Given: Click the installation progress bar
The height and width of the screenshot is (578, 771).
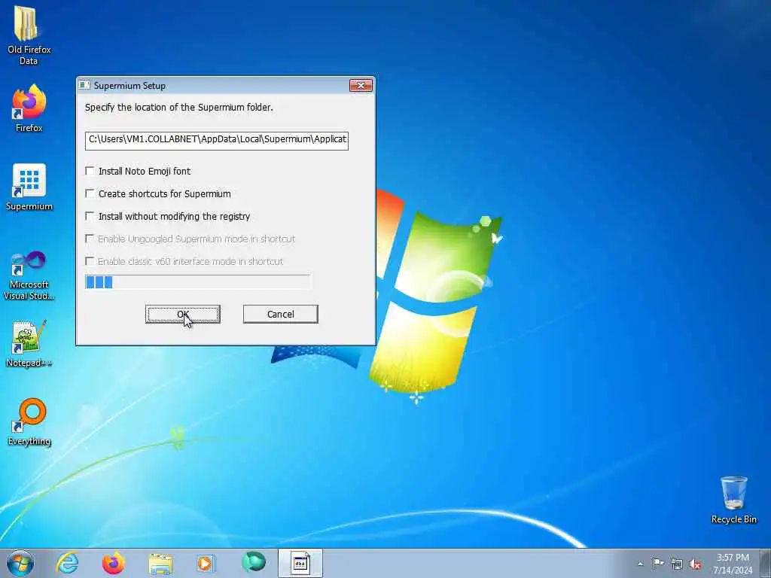Looking at the screenshot, I should coord(197,282).
